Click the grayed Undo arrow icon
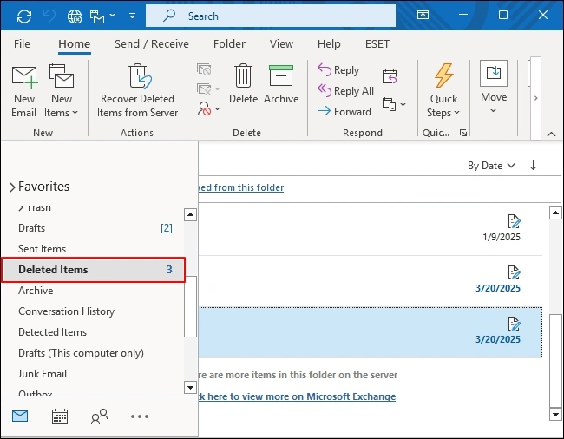This screenshot has height=439, width=564. click(x=49, y=16)
